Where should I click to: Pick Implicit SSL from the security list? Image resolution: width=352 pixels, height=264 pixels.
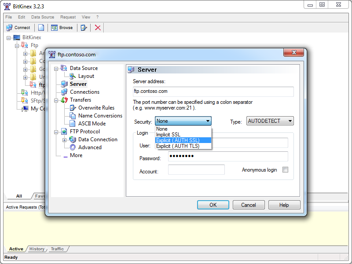point(168,135)
